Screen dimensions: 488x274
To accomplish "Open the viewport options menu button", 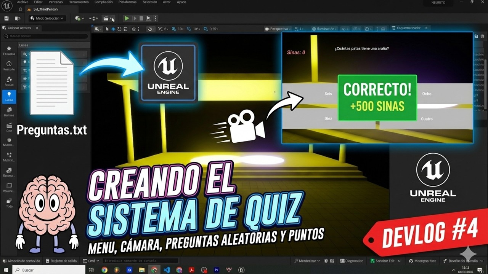I will pyautogui.click(x=98, y=29).
